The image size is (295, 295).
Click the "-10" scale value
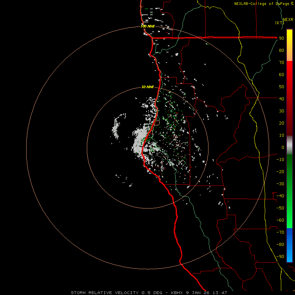point(280,160)
